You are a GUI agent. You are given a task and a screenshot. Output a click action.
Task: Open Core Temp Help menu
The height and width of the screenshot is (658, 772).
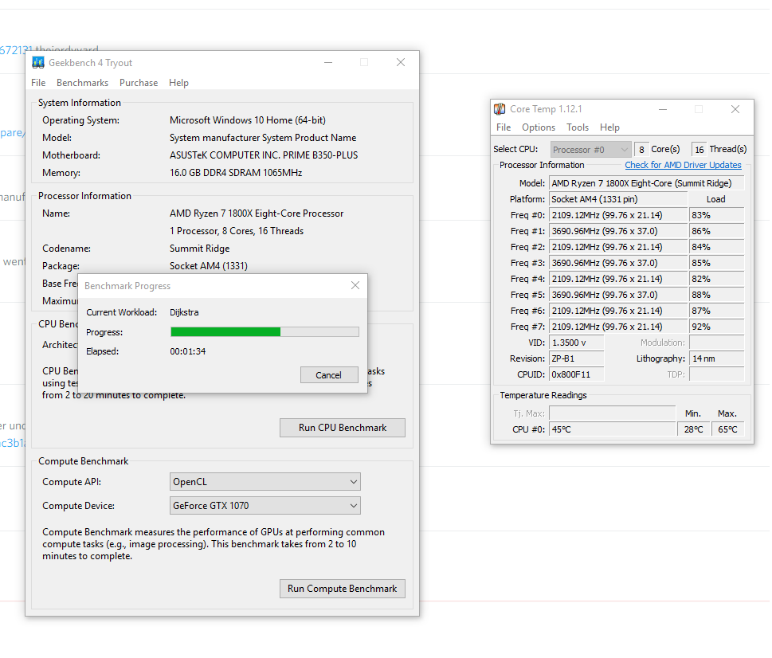point(609,127)
